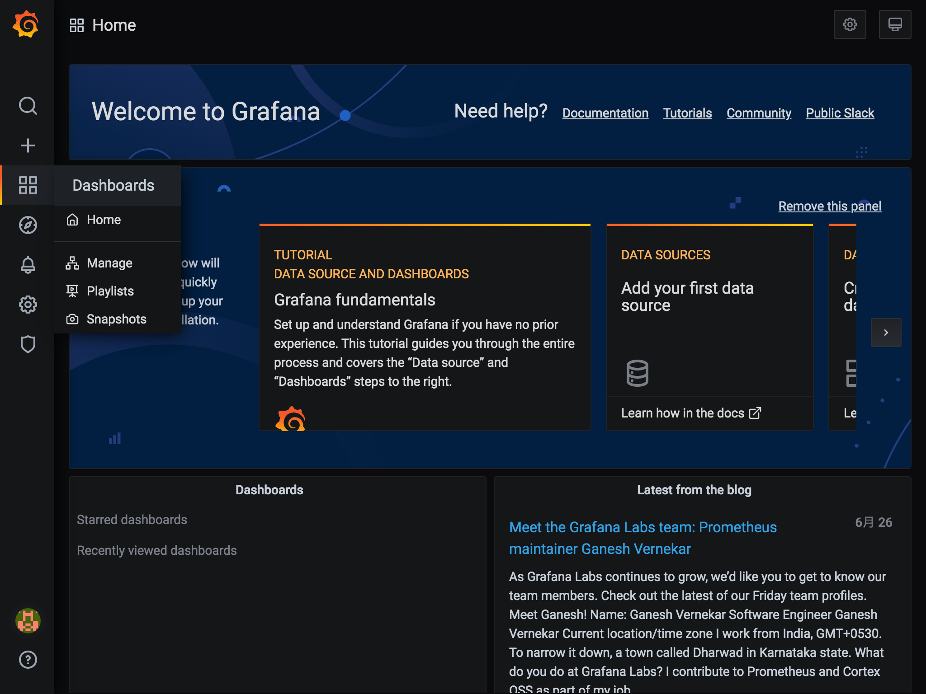Choose Snapshots from the Dashboards menu
The width and height of the screenshot is (926, 694).
pyautogui.click(x=116, y=319)
